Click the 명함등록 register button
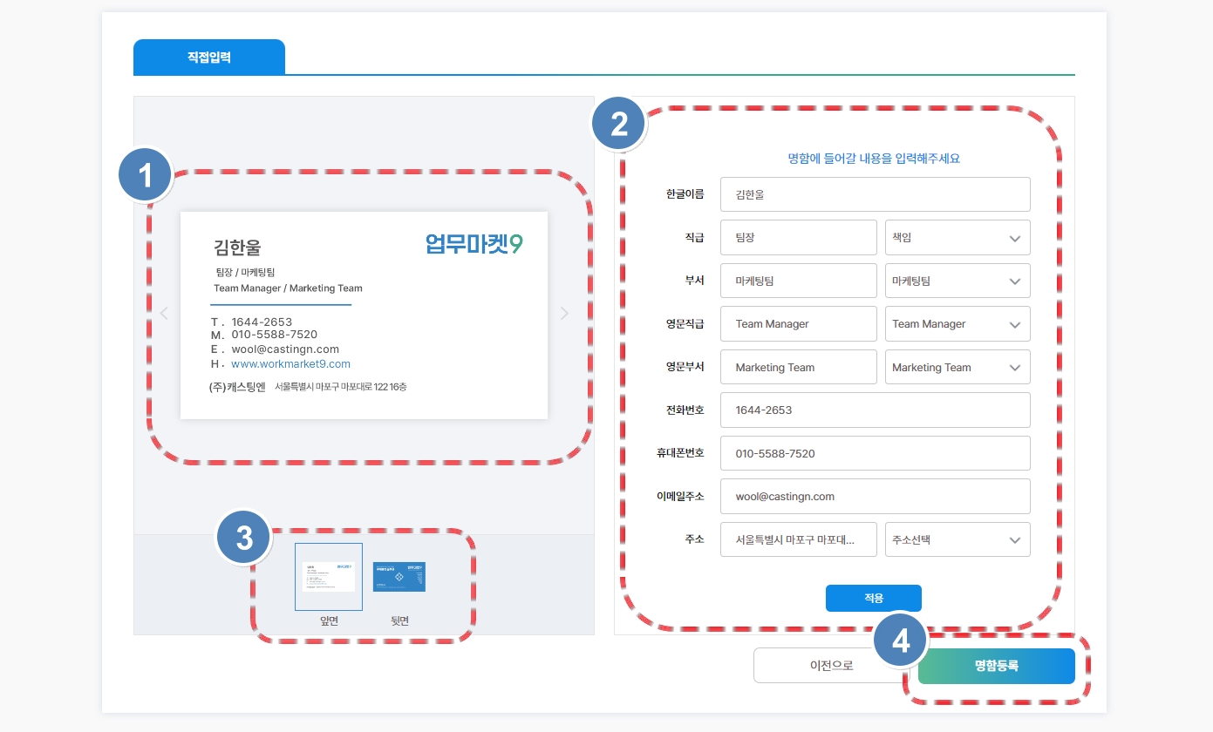This screenshot has width=1213, height=732. click(996, 666)
